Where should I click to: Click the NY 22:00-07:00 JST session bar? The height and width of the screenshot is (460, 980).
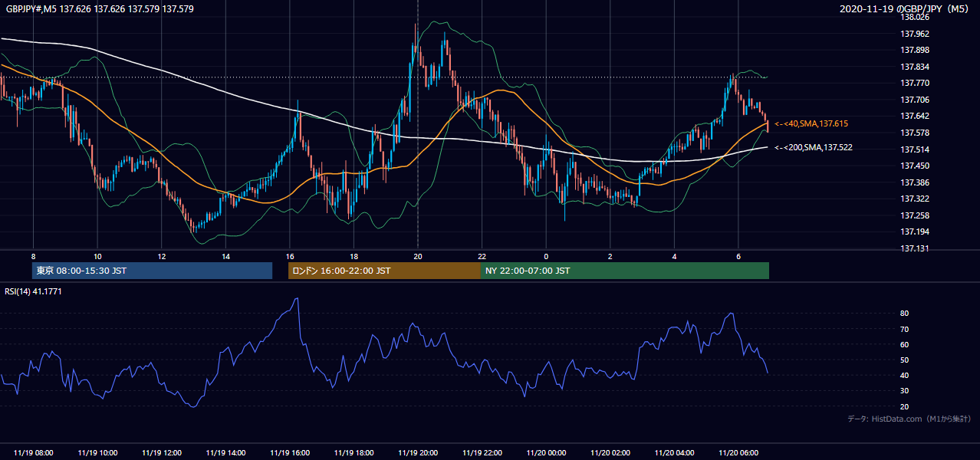click(625, 271)
